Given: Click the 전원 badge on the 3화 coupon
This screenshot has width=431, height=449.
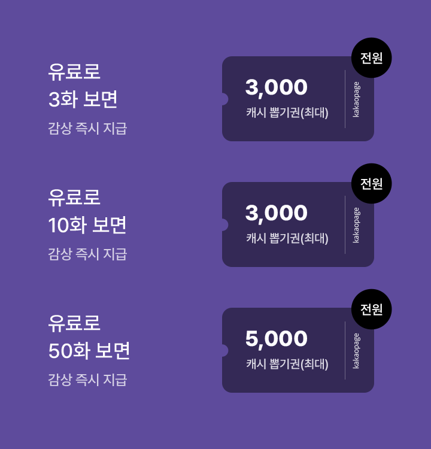Looking at the screenshot, I should pos(371,58).
